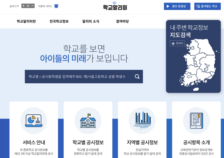Open the 공시항목 소개 tablet document icon
Viewport: 224px width, 158px height.
click(197, 121)
